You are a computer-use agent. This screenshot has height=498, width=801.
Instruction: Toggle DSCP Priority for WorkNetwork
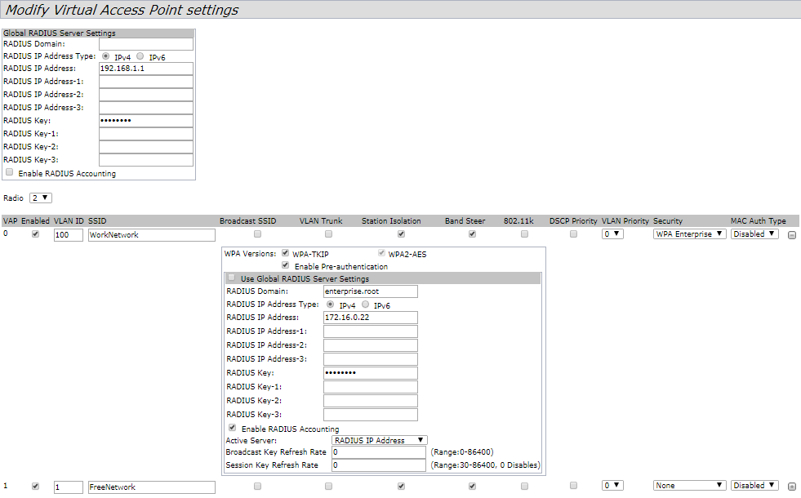coord(573,234)
